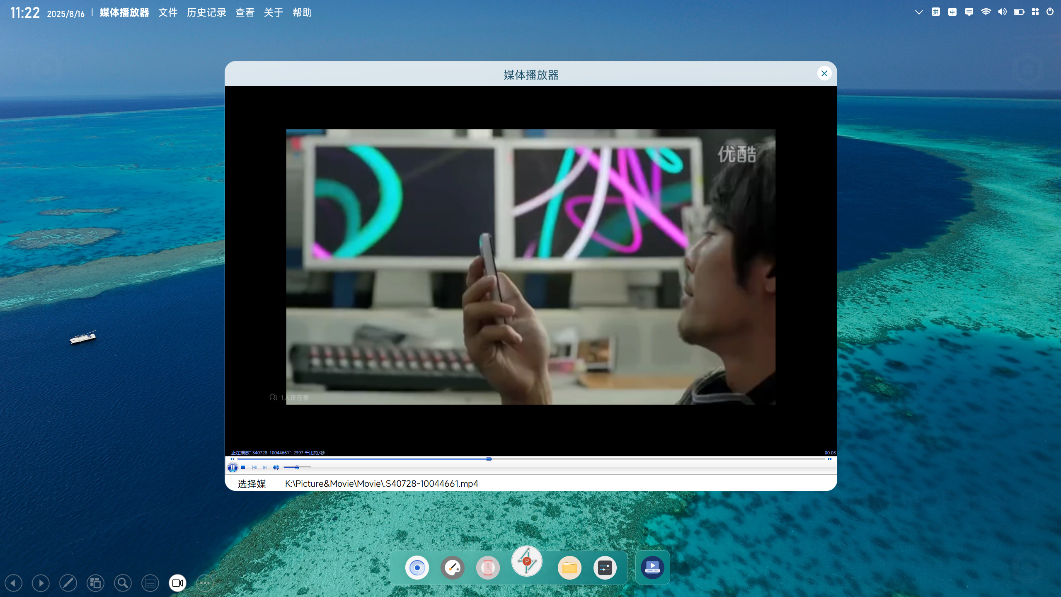Mute the player volume speaker icon

pyautogui.click(x=276, y=467)
